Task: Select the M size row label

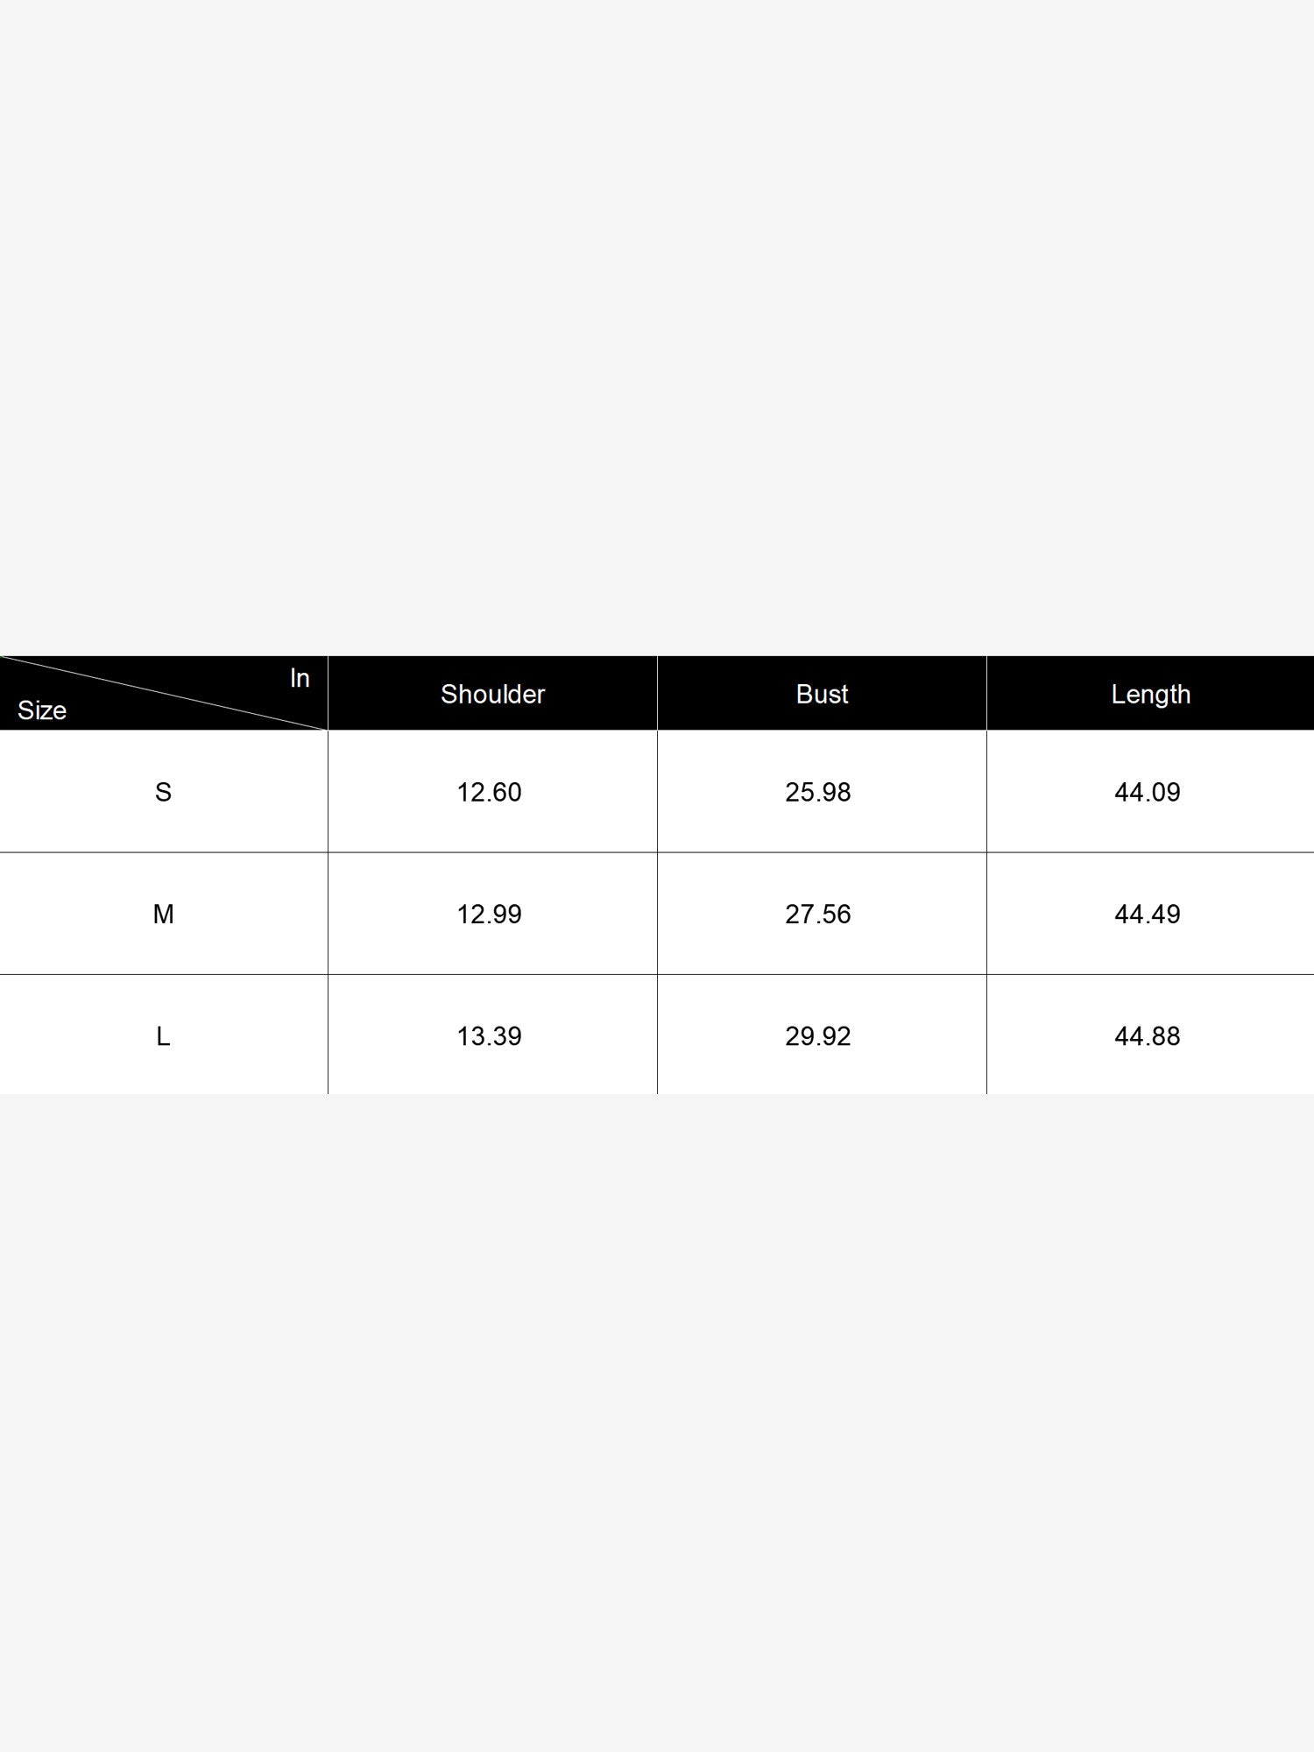Action: [163, 914]
